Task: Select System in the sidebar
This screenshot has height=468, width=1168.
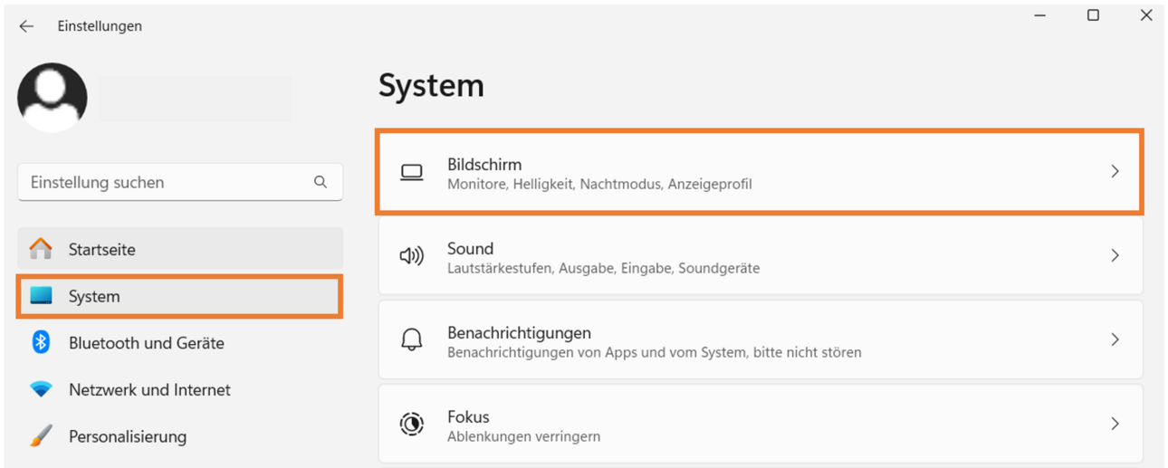Action: (179, 296)
